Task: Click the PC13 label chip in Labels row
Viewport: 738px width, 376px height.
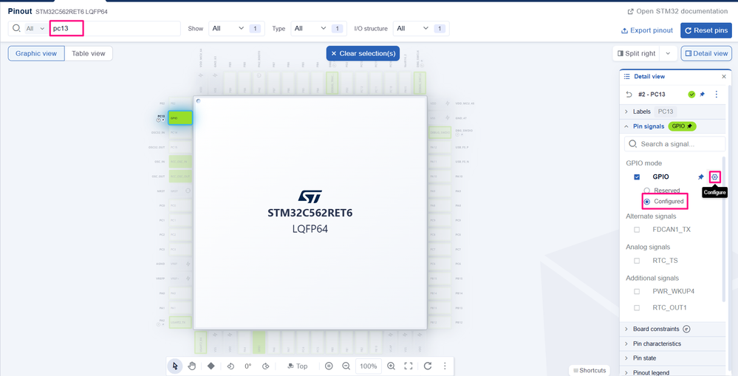Action: click(x=666, y=112)
